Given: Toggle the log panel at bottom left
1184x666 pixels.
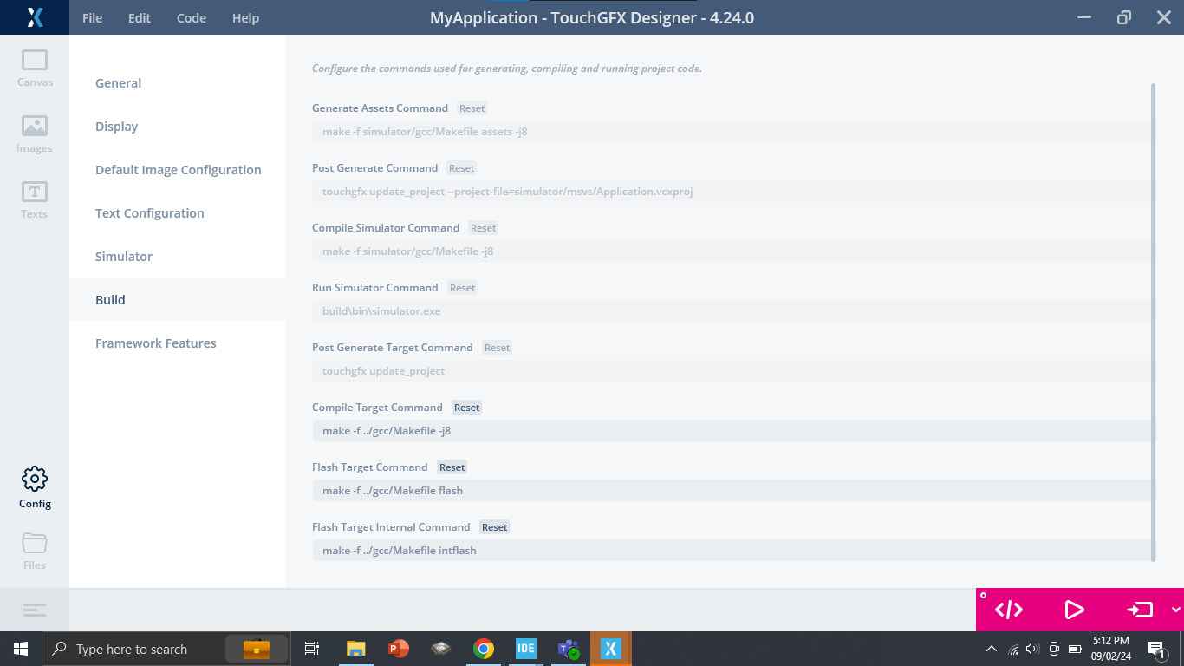Looking at the screenshot, I should 35,610.
